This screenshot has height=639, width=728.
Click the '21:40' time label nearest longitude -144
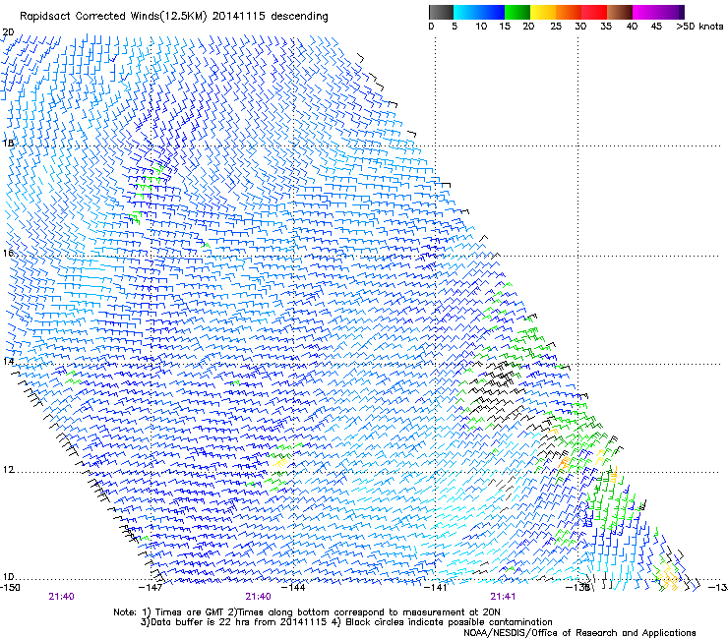(x=258, y=597)
